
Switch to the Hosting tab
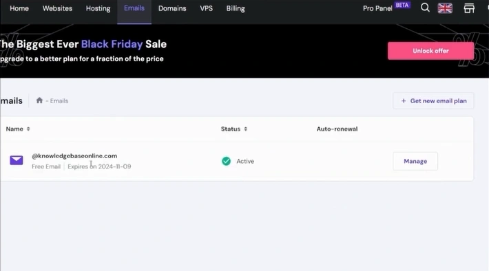[98, 9]
